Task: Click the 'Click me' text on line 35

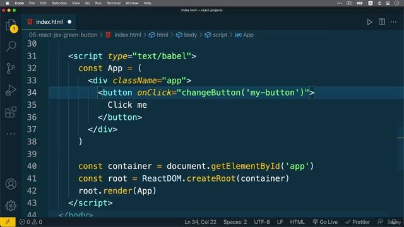Action: tap(128, 105)
